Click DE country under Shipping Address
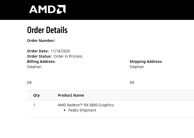The width and height of the screenshot is (194, 138). (132, 82)
